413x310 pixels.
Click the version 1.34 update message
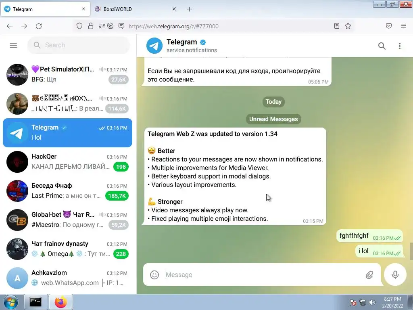click(x=234, y=176)
